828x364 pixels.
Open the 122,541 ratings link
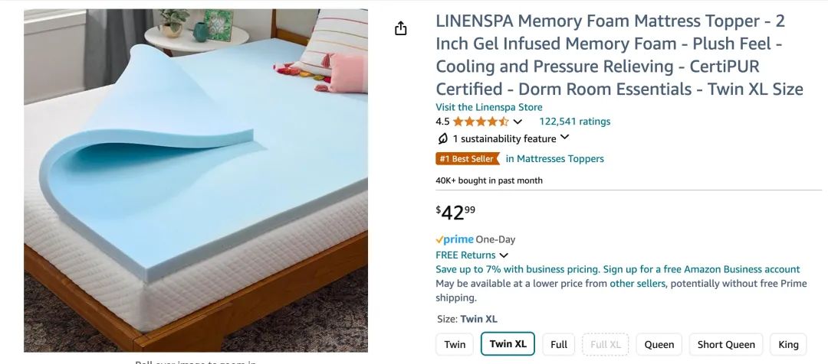pos(574,122)
